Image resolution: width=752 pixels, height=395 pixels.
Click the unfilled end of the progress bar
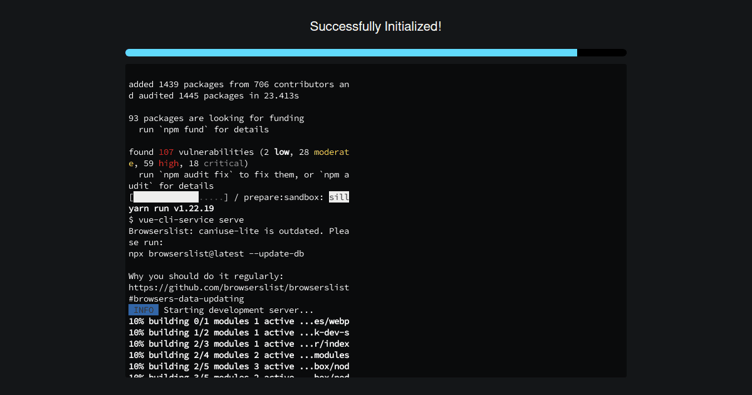[x=600, y=53]
